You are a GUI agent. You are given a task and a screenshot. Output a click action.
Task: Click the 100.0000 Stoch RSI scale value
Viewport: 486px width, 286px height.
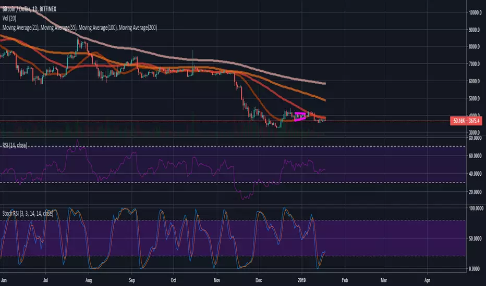(x=476, y=209)
